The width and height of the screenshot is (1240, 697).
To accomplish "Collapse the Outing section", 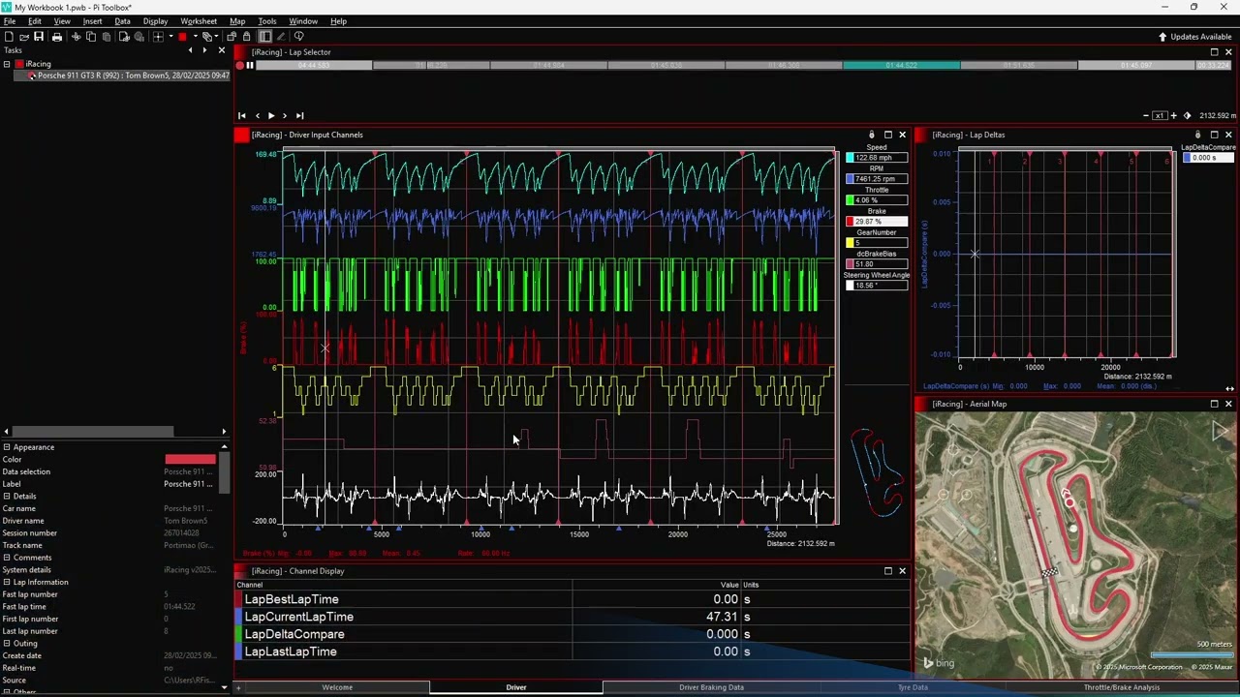I will [x=7, y=644].
